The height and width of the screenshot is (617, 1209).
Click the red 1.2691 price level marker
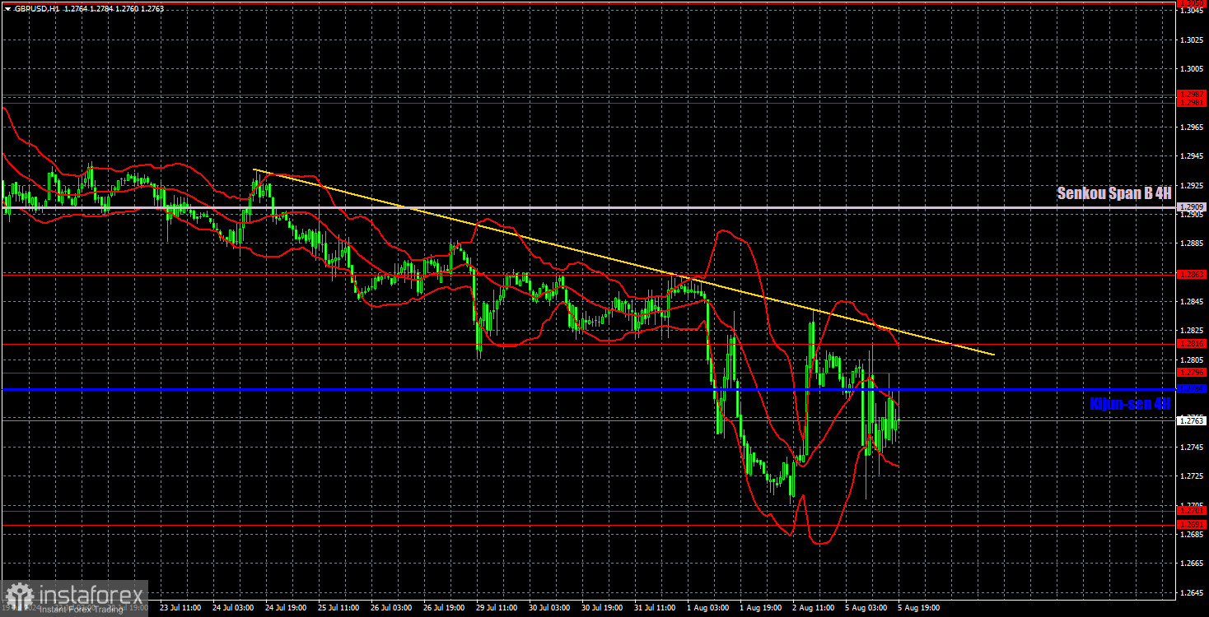tap(1192, 525)
